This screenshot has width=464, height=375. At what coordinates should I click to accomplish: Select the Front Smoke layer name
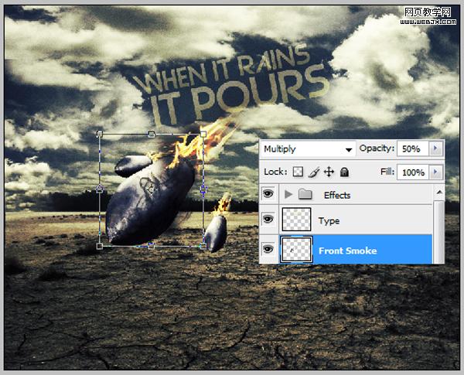tap(348, 251)
